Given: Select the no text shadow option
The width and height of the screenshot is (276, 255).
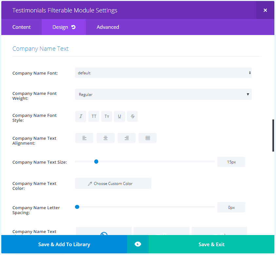Looking at the screenshot, I should pyautogui.click(x=104, y=232).
